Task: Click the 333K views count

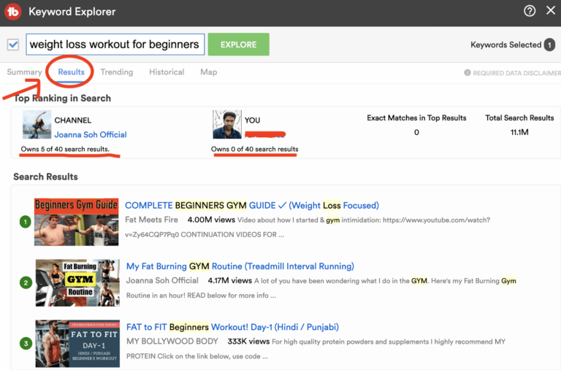Action: click(x=248, y=342)
